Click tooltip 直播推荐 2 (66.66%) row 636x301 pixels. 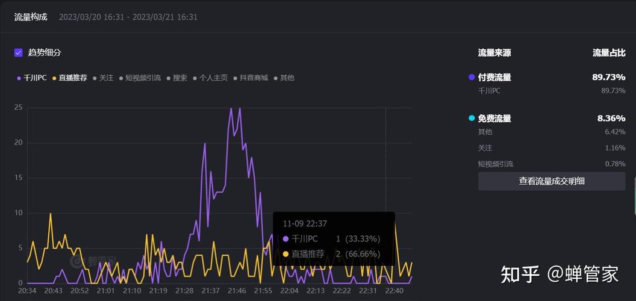click(x=332, y=255)
